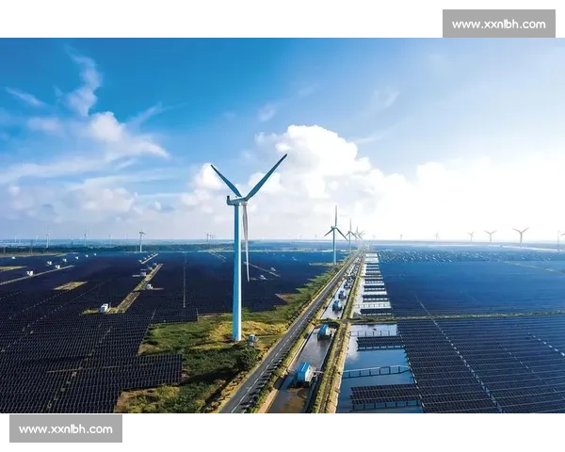565x452 pixels.
Task: Click the base of the foreground turbine tower
Action: tap(236, 335)
